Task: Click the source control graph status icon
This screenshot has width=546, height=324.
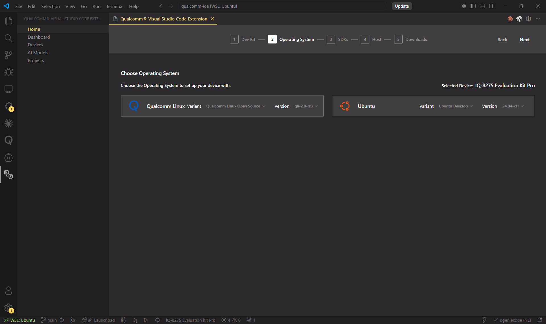Action: click(x=73, y=320)
